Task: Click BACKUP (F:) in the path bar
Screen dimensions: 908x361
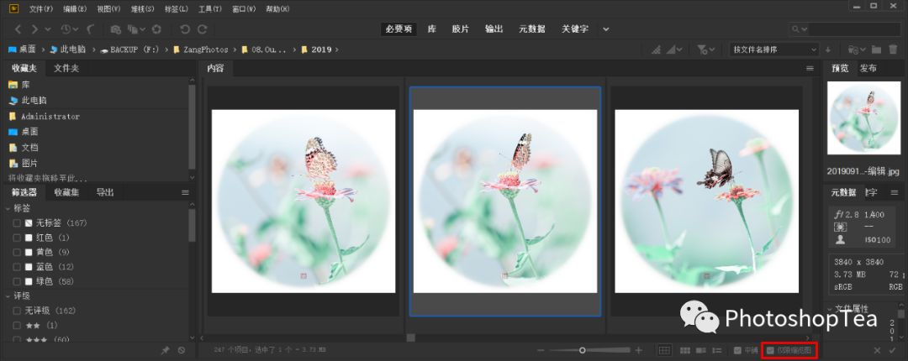Action: tap(135, 50)
